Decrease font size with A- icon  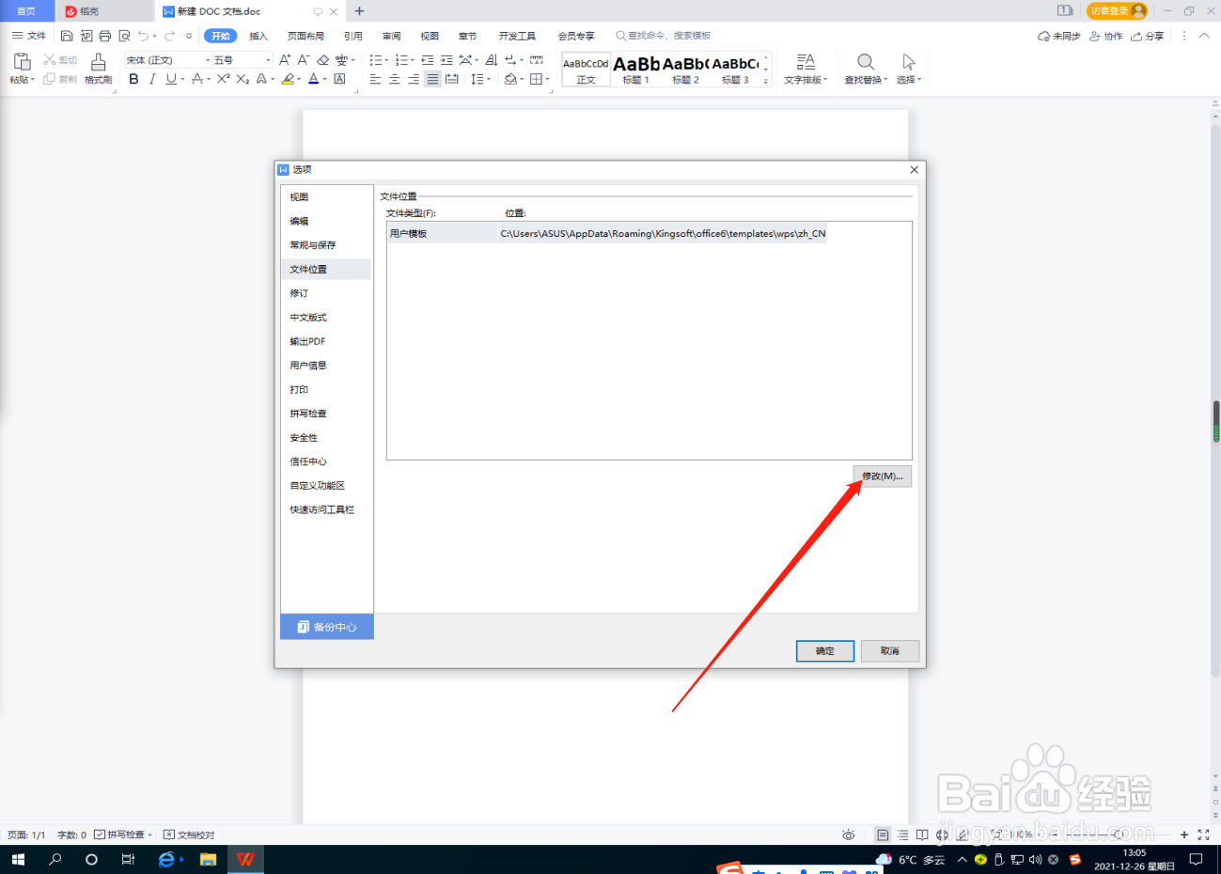pos(304,59)
